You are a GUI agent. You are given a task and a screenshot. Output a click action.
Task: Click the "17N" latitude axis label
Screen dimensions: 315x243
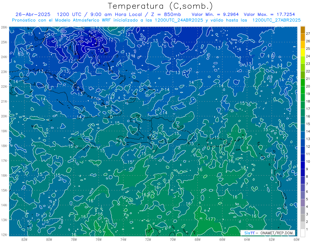(4, 161)
